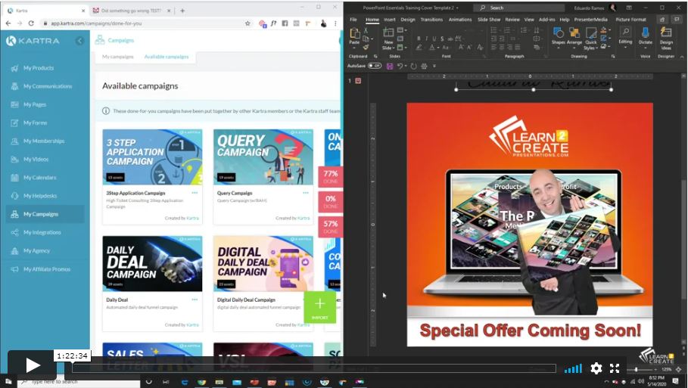This screenshot has width=688, height=388.
Task: Click the Dictate microphone icon in the ribbon
Action: tap(645, 34)
